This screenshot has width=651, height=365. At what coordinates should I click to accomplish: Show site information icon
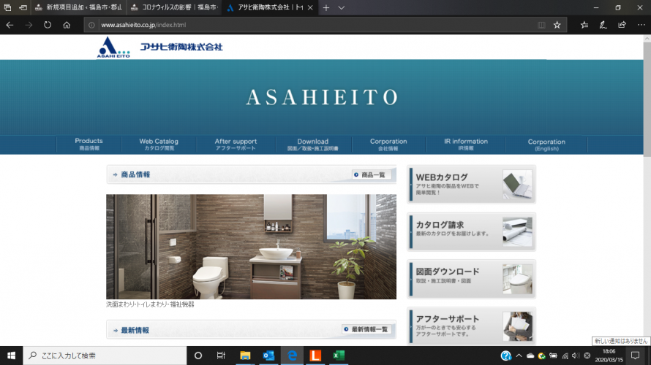(91, 25)
